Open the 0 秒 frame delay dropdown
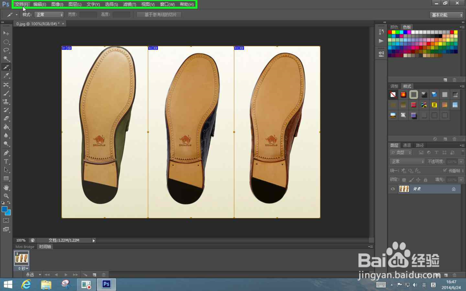The height and width of the screenshot is (291, 466). [23, 269]
